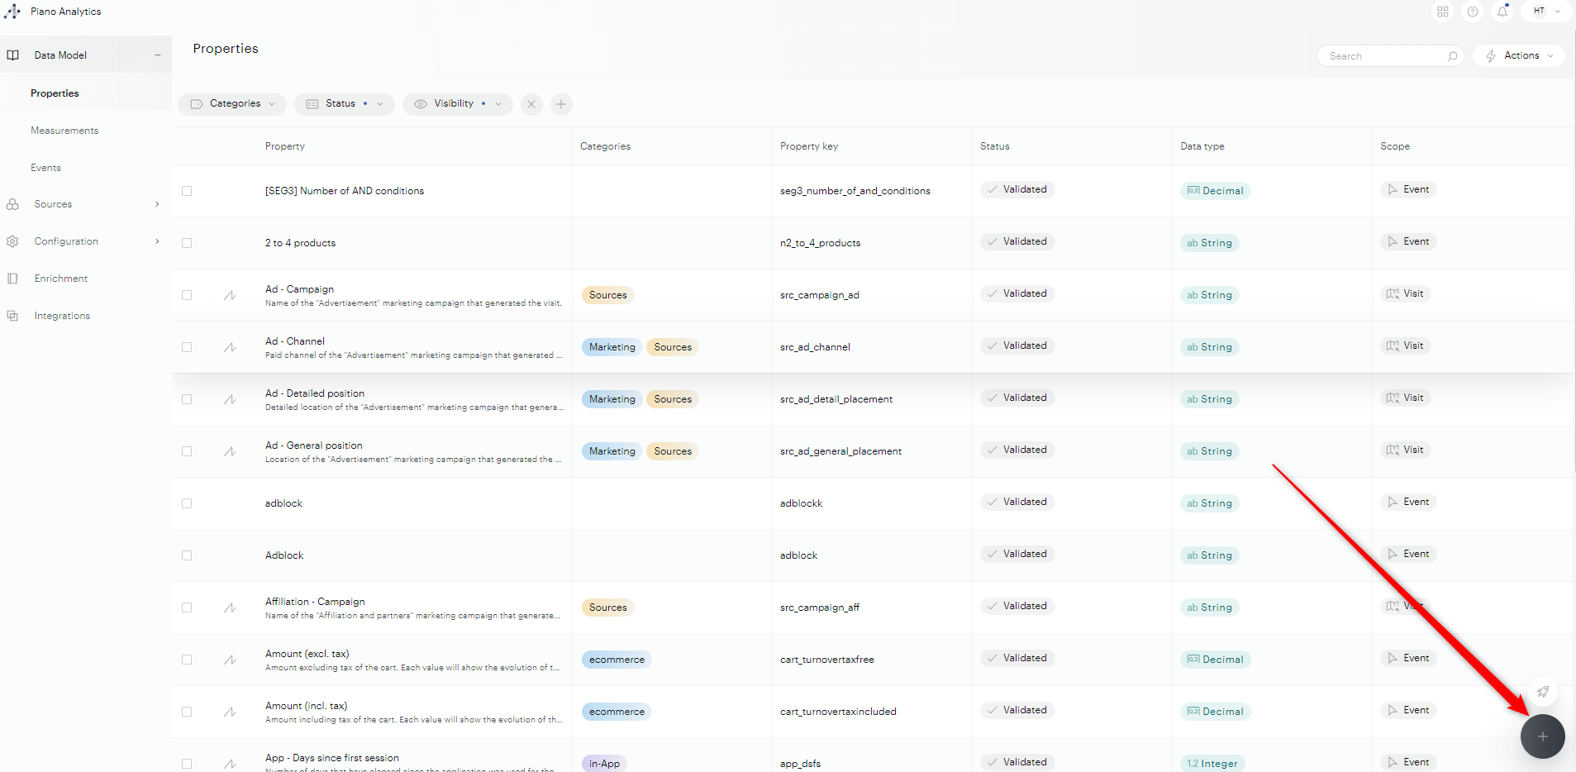Click the rocket icon above add button
1576x772 pixels.
coord(1542,692)
